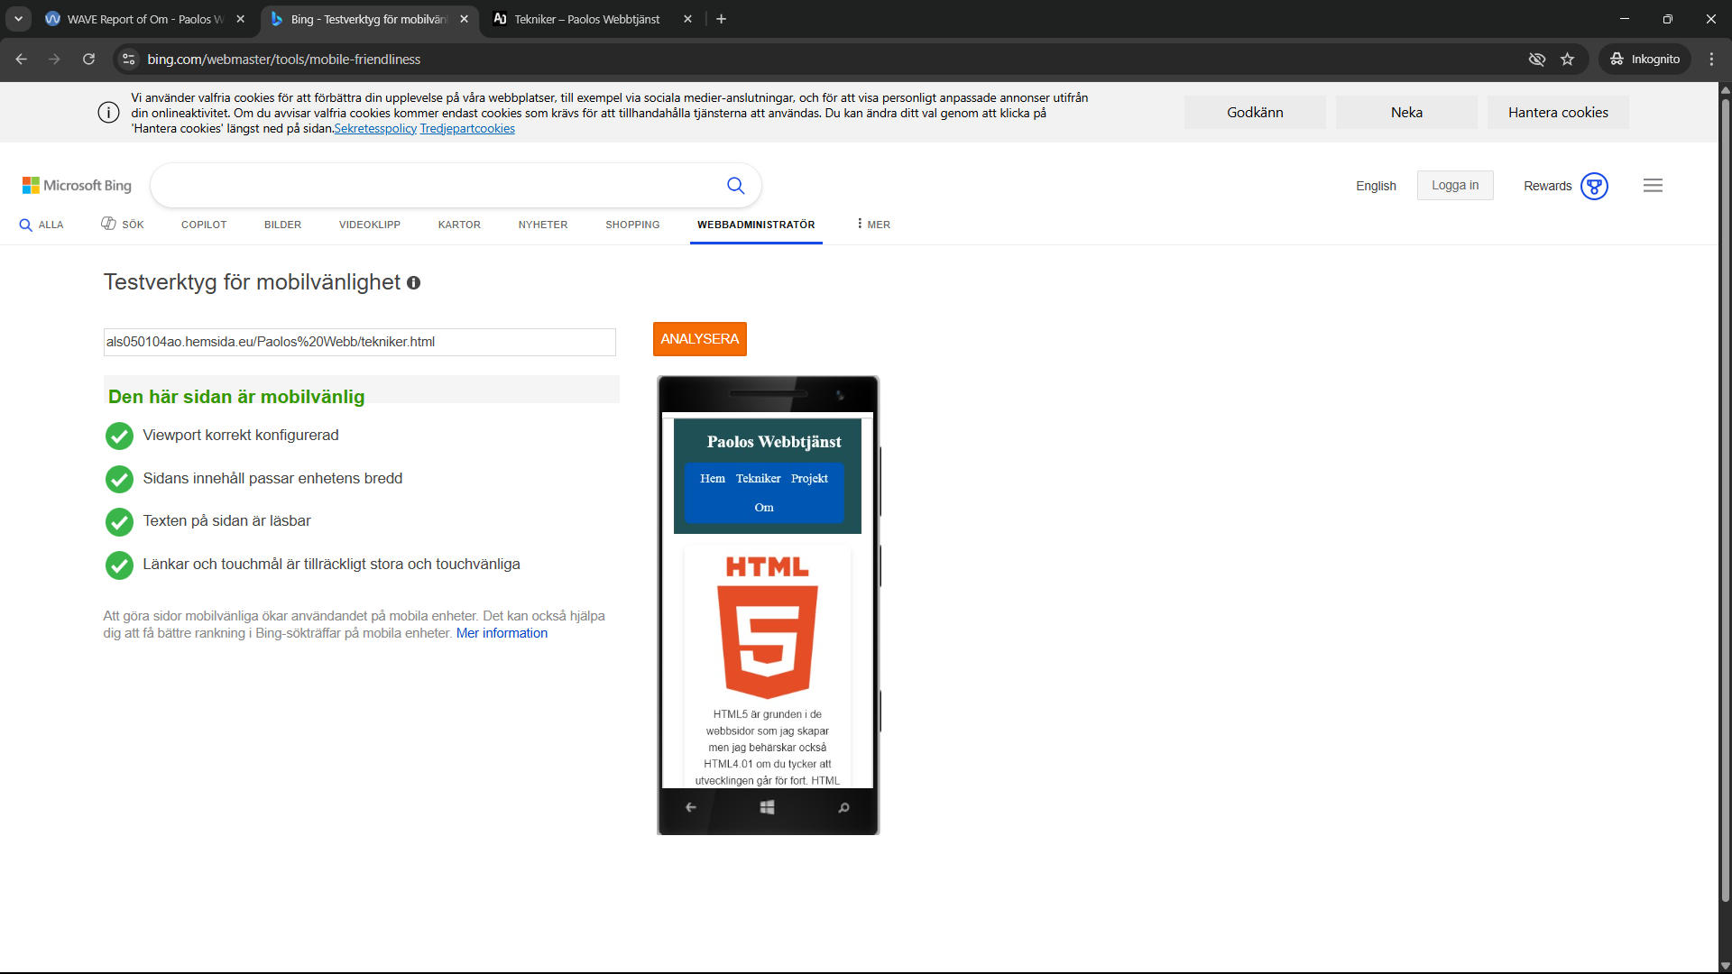
Task: Click the site information icon in address bar
Action: pyautogui.click(x=129, y=60)
